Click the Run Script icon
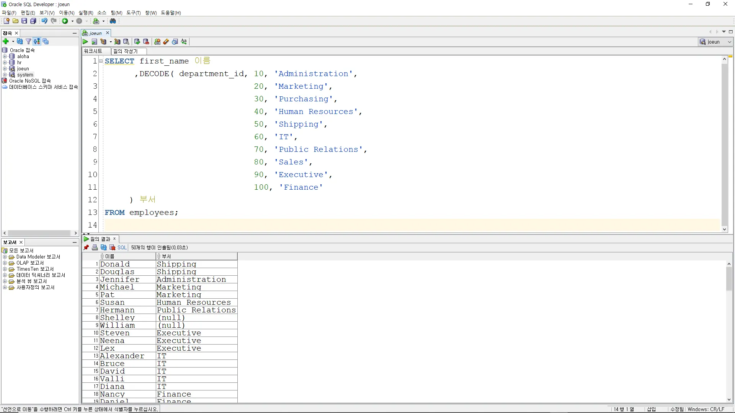 (94, 42)
